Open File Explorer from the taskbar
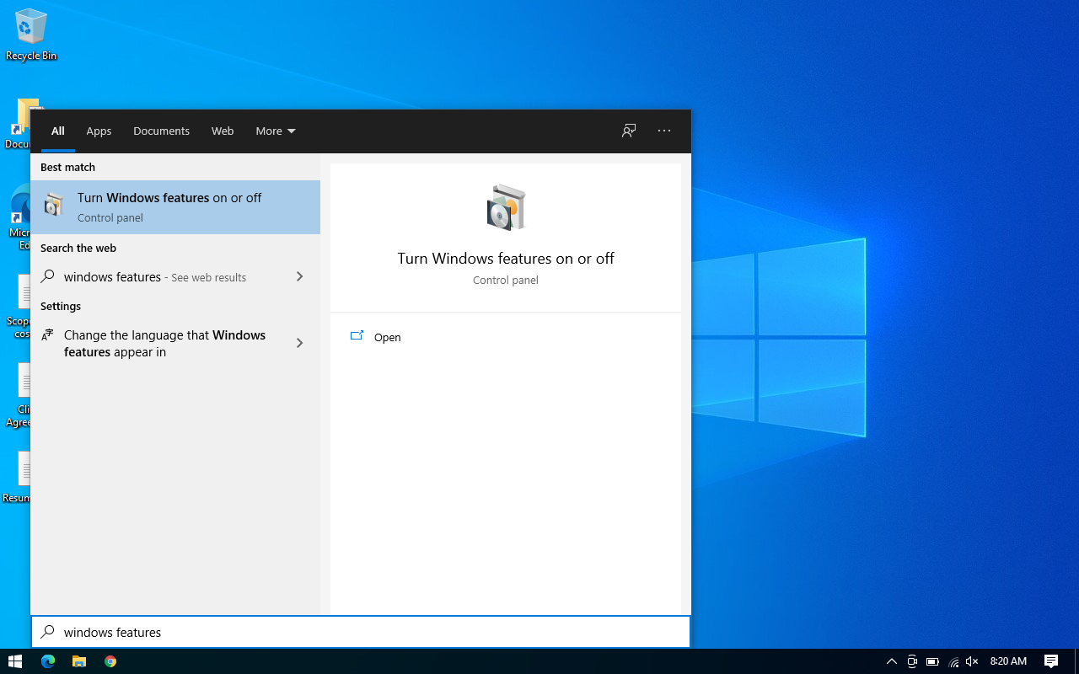 78,661
